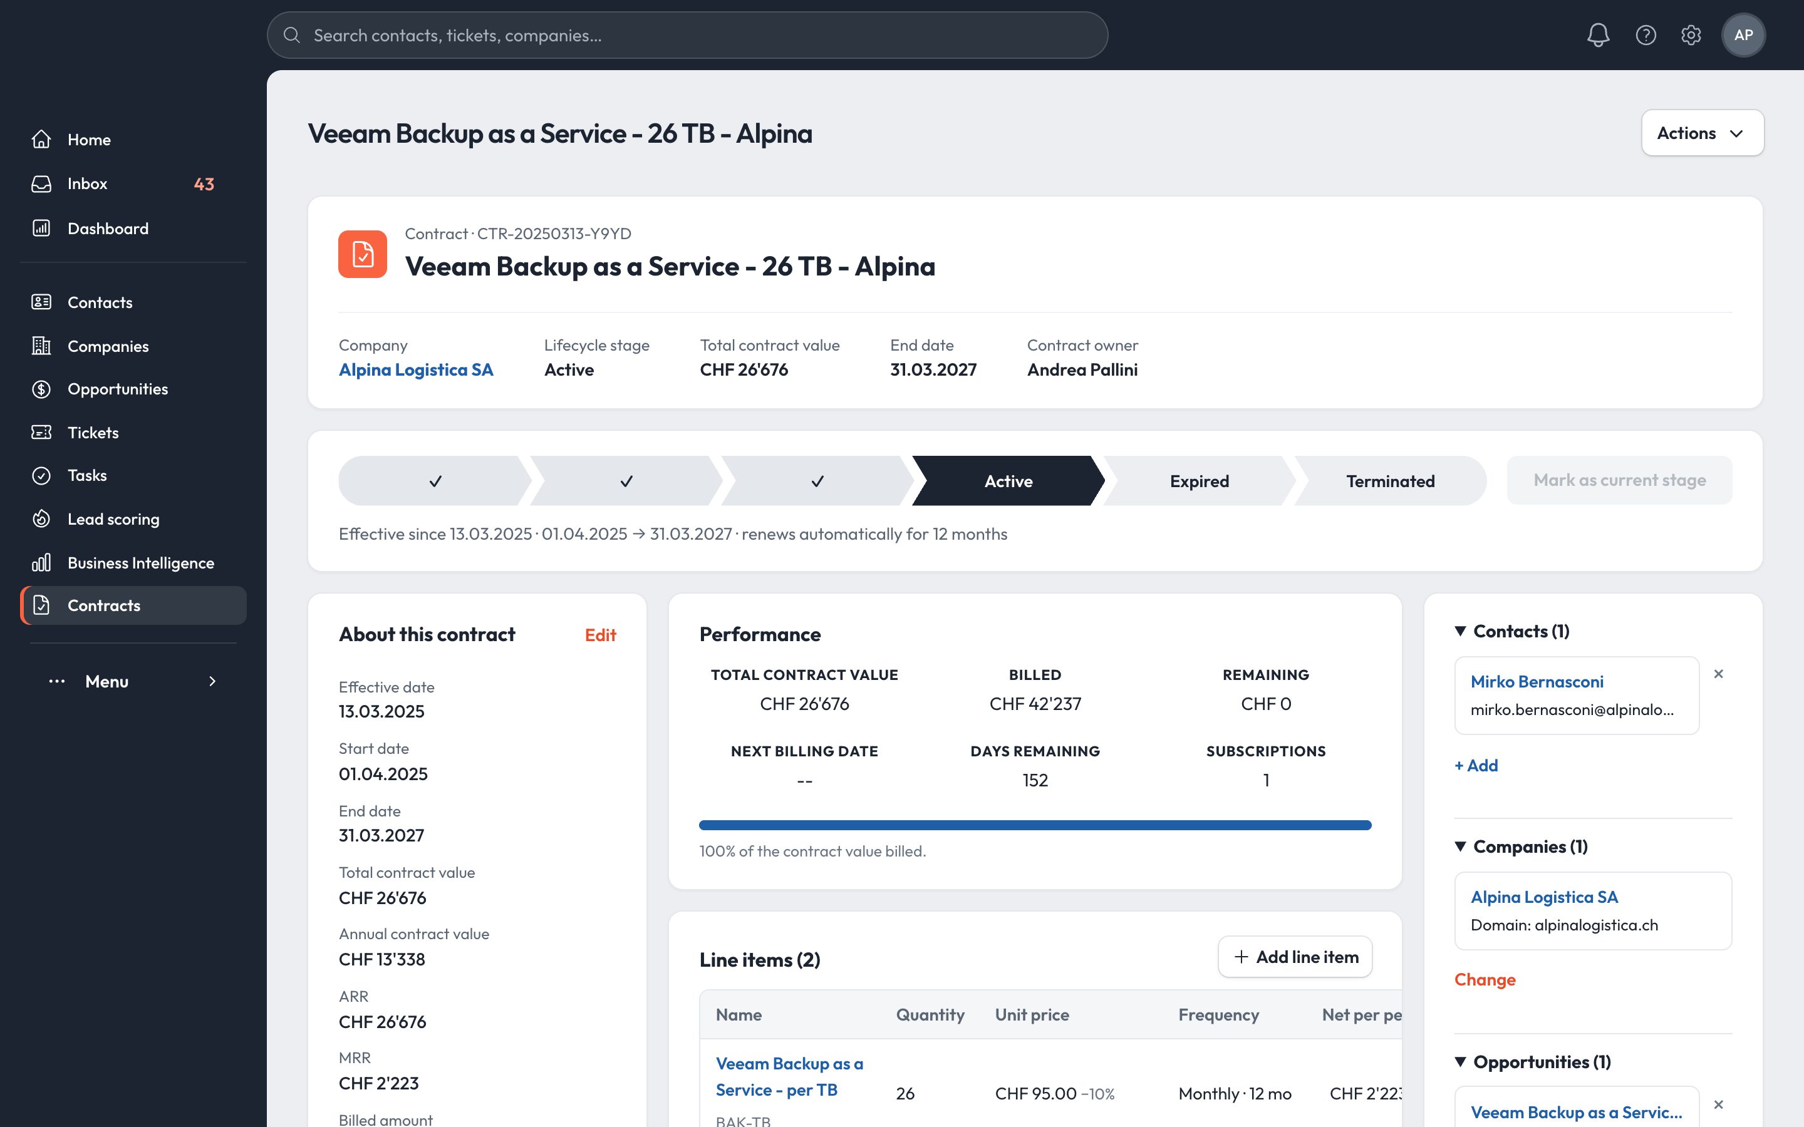Click the three-dots Menu icon
This screenshot has height=1127, width=1804.
[56, 681]
